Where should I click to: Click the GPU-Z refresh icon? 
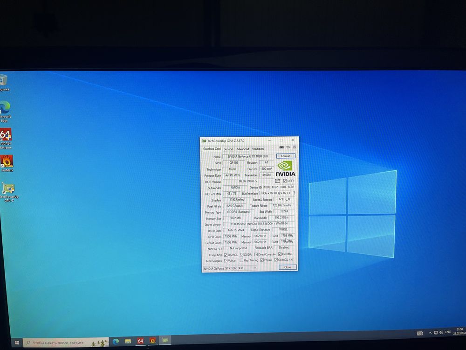coord(288,147)
